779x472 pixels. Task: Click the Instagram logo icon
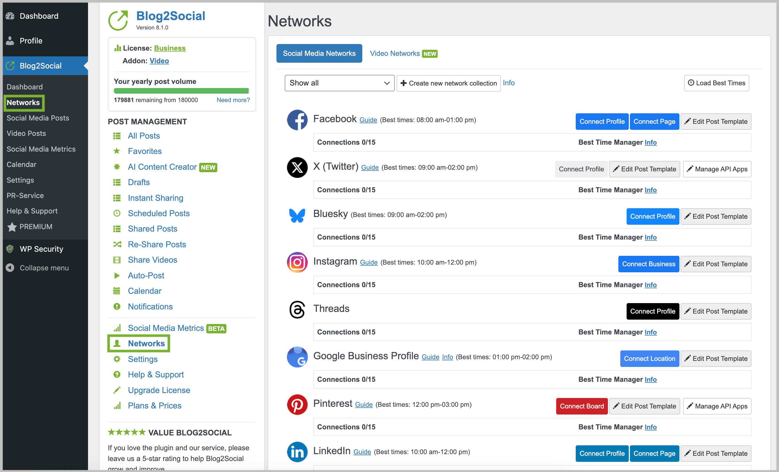[x=297, y=262]
